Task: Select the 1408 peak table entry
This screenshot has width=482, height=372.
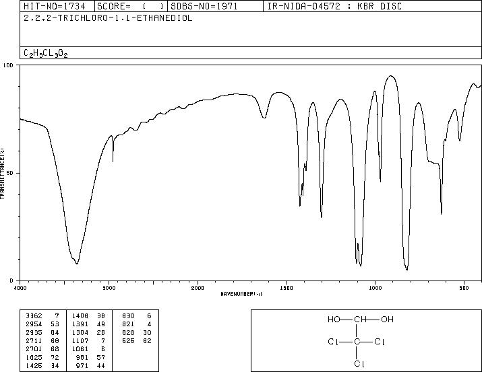Action: click(x=88, y=316)
